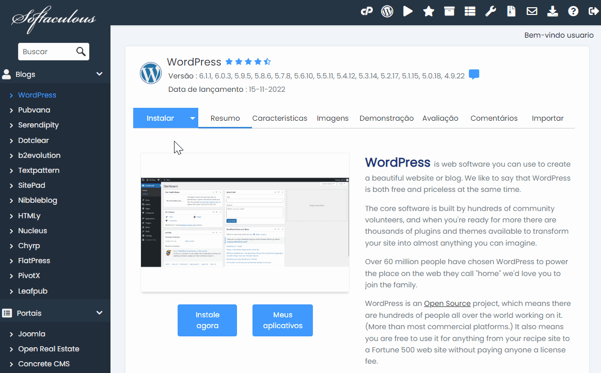This screenshot has width=601, height=373.
Task: Open script ratings via the top bar star icon
Action: 429,11
